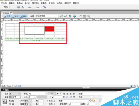
Task: Align text right
Action: coord(71,93)
